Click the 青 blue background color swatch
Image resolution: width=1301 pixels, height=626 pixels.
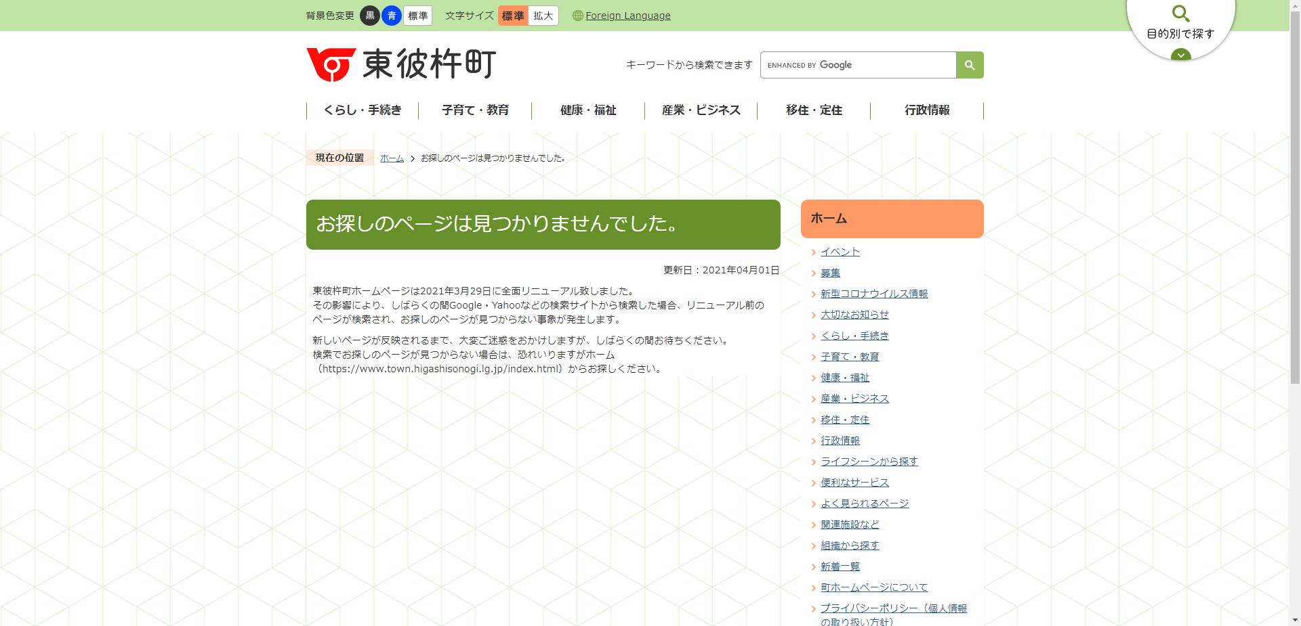pyautogui.click(x=391, y=15)
